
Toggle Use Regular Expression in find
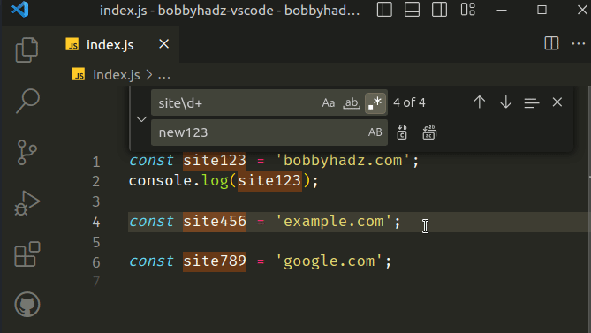[x=375, y=102]
